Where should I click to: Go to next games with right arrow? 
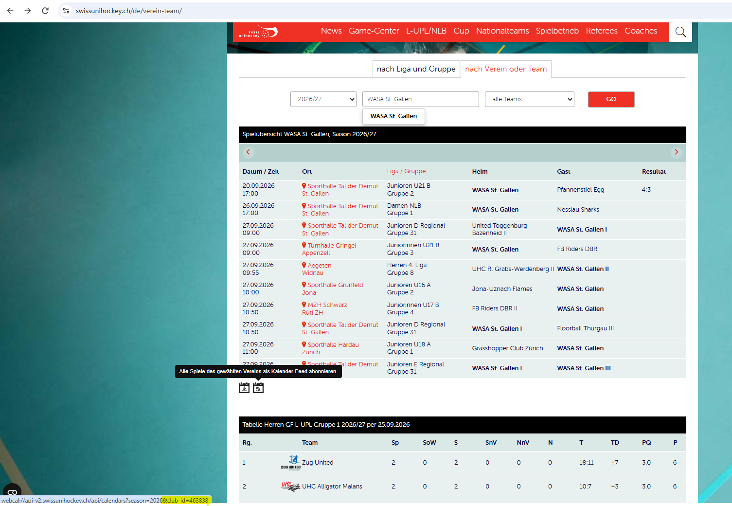676,152
